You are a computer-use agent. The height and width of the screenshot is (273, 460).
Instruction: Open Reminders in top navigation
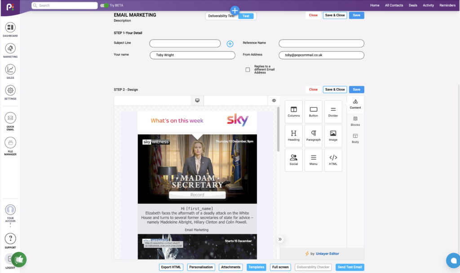click(x=447, y=5)
